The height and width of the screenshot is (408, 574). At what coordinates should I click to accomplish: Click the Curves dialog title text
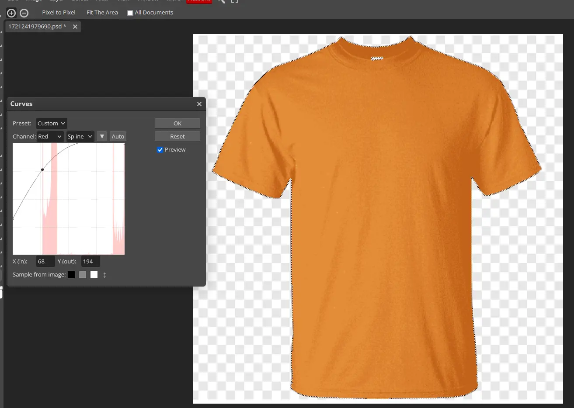[21, 104]
